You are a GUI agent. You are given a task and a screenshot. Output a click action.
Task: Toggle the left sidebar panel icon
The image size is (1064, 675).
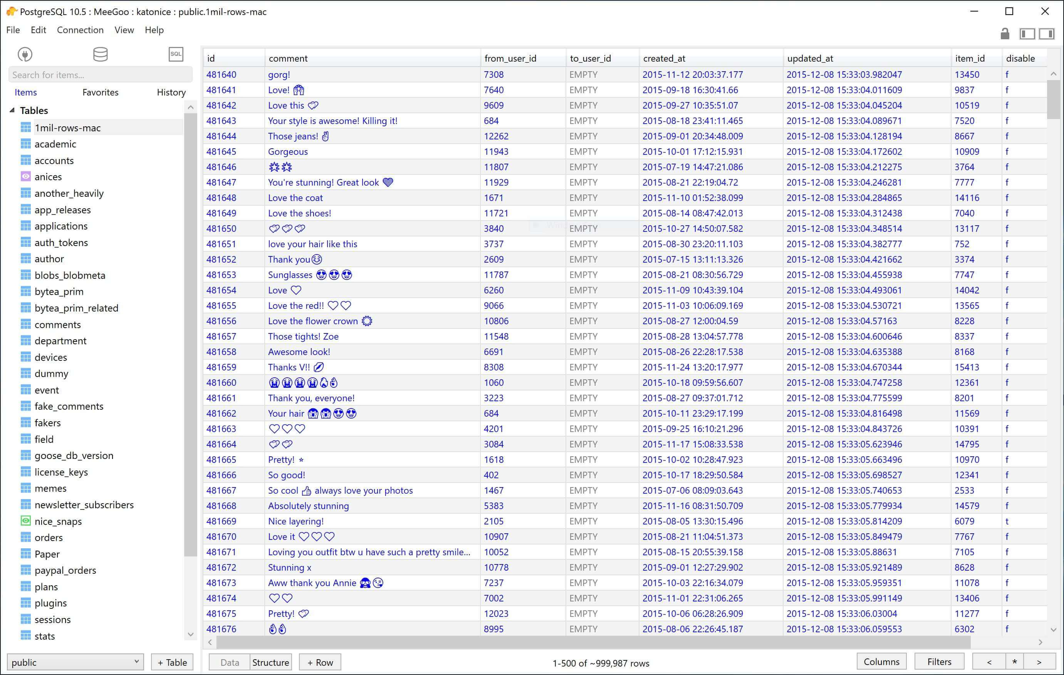click(1027, 33)
